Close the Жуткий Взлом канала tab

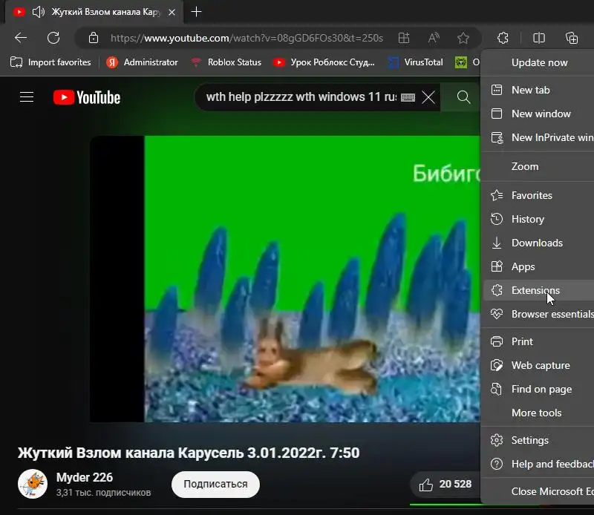point(172,12)
